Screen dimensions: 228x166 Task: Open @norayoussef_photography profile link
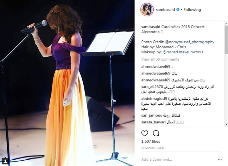click(x=190, y=42)
